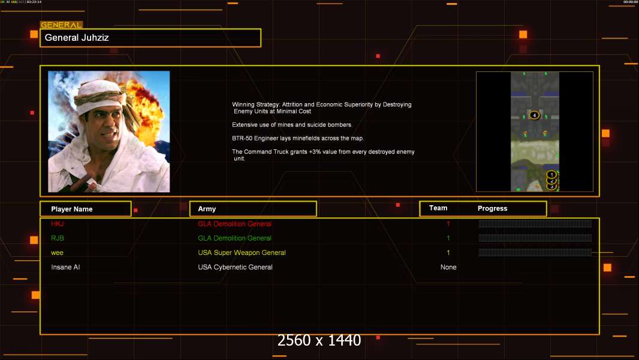The height and width of the screenshot is (360, 639).
Task: Click USA Super Weapon General army text
Action: tap(242, 253)
